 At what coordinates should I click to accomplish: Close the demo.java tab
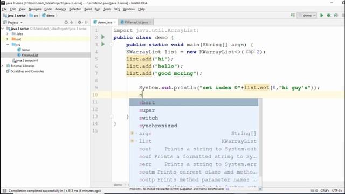115,22
